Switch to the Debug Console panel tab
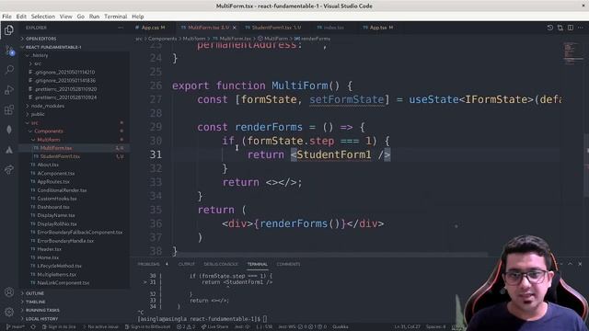 221,264
